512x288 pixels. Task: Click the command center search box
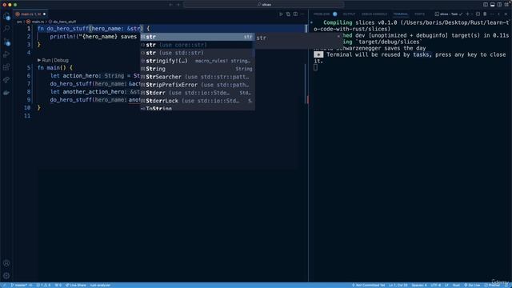(x=264, y=5)
